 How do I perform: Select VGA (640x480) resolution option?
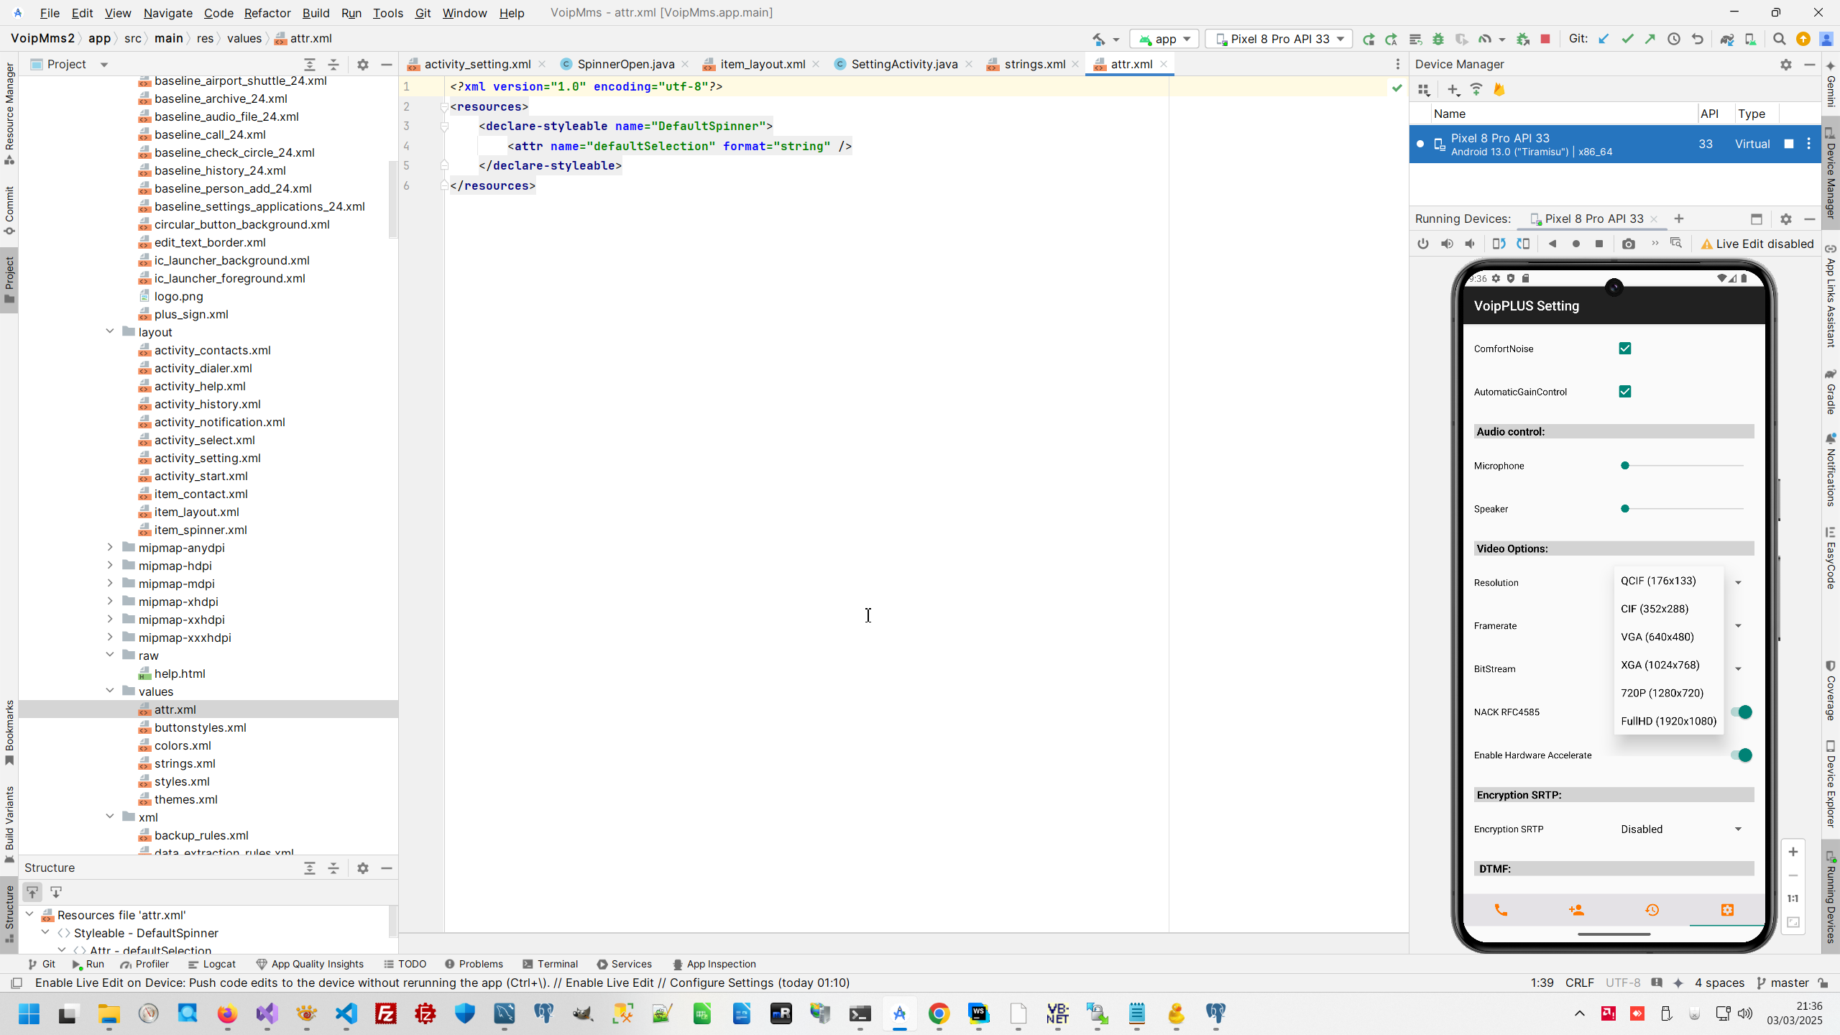coord(1657,637)
